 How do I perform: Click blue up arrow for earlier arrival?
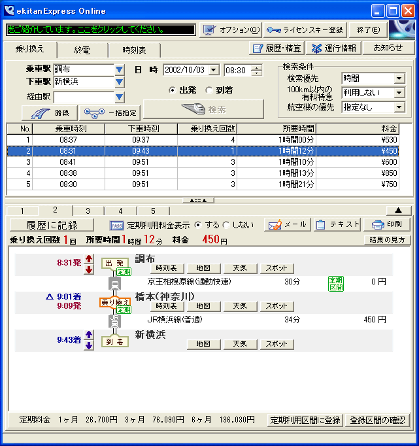coord(89,335)
